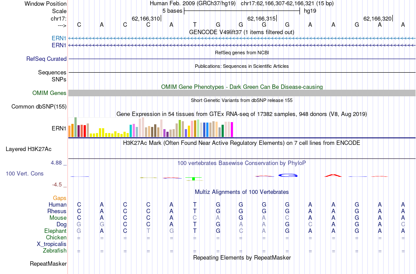Image resolution: width=416 pixels, height=274 pixels.
Task: Click the 62,166,315 ruler position
Action: 261,18
